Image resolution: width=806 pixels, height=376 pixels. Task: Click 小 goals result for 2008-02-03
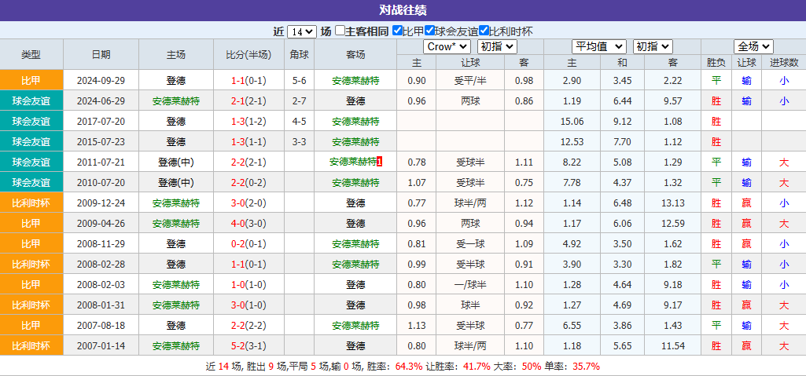[784, 285]
